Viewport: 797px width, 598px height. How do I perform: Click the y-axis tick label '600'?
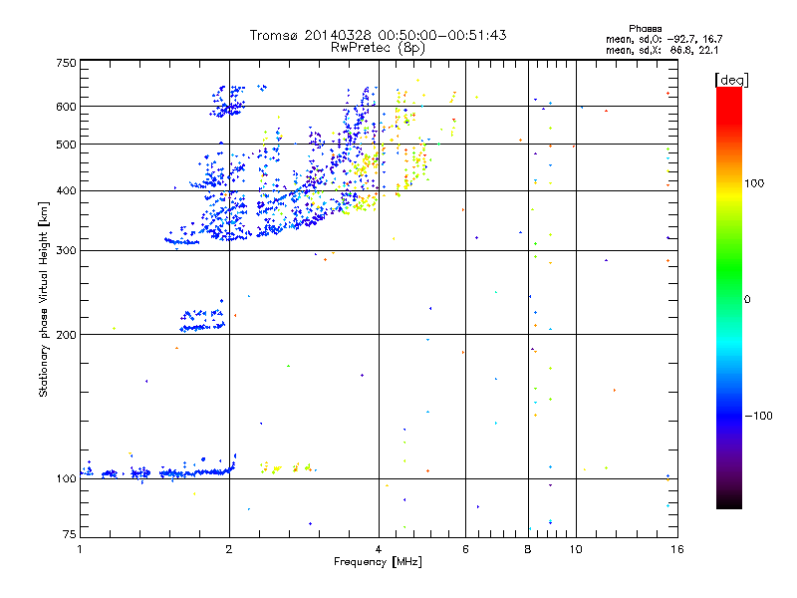click(x=66, y=107)
